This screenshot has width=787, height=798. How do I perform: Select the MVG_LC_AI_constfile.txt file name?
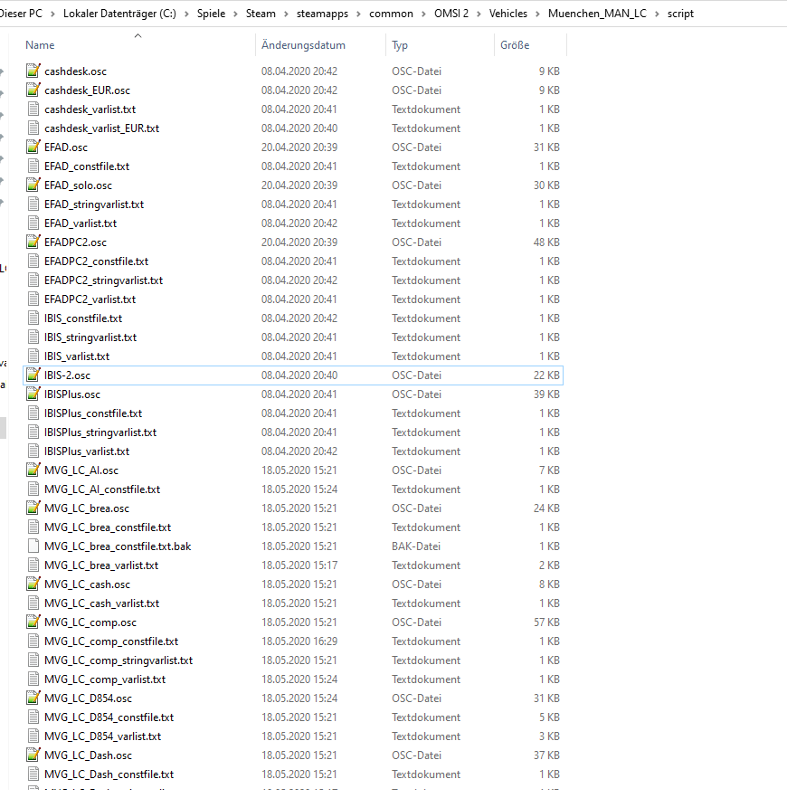click(102, 489)
